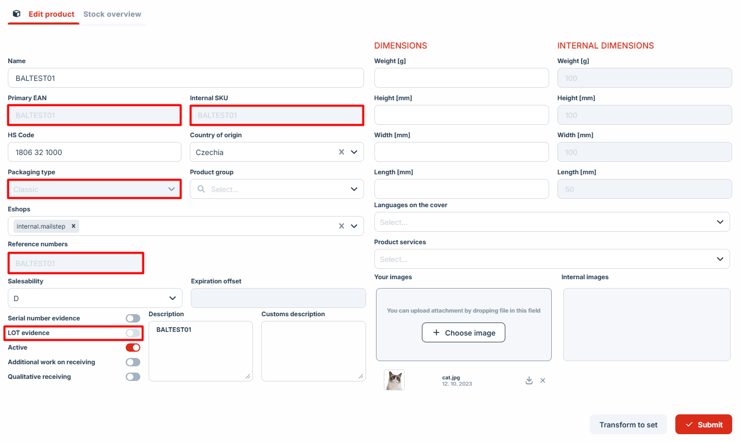Screen dimensions: 740x442
Task: Delete the cat.jpg attachment
Action: click(543, 380)
